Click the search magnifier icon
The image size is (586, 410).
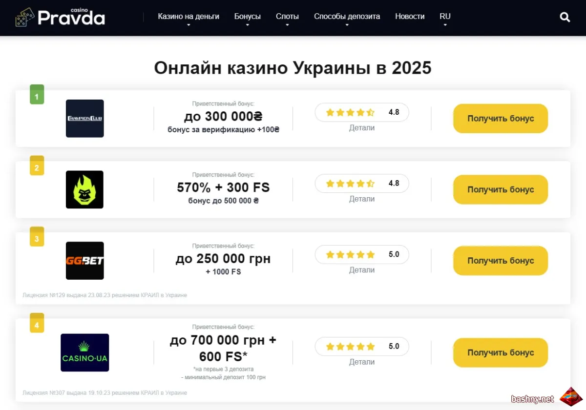click(565, 17)
